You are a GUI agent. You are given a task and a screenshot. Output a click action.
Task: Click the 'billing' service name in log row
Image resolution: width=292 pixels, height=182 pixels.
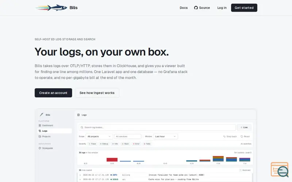126,175
